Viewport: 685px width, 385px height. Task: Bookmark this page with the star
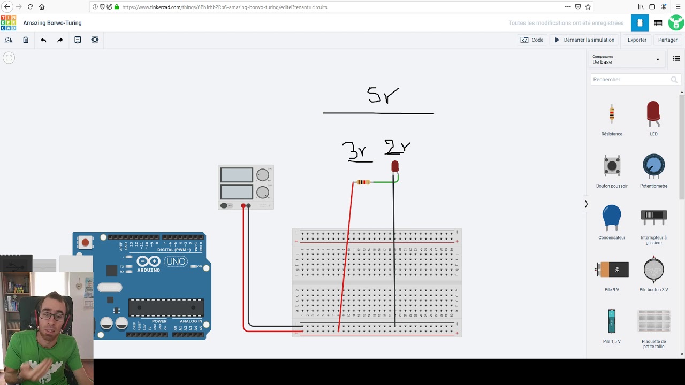pos(588,7)
